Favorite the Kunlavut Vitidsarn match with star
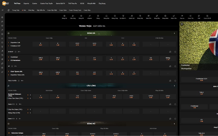This screenshot has height=136, width=218. point(175,104)
